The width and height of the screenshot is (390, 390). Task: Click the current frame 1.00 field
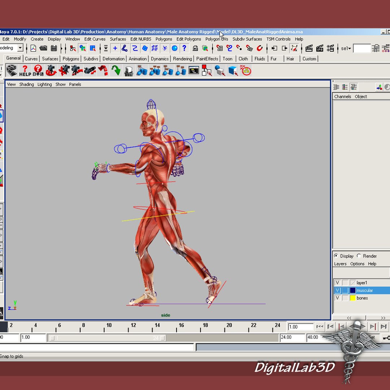pos(300,326)
